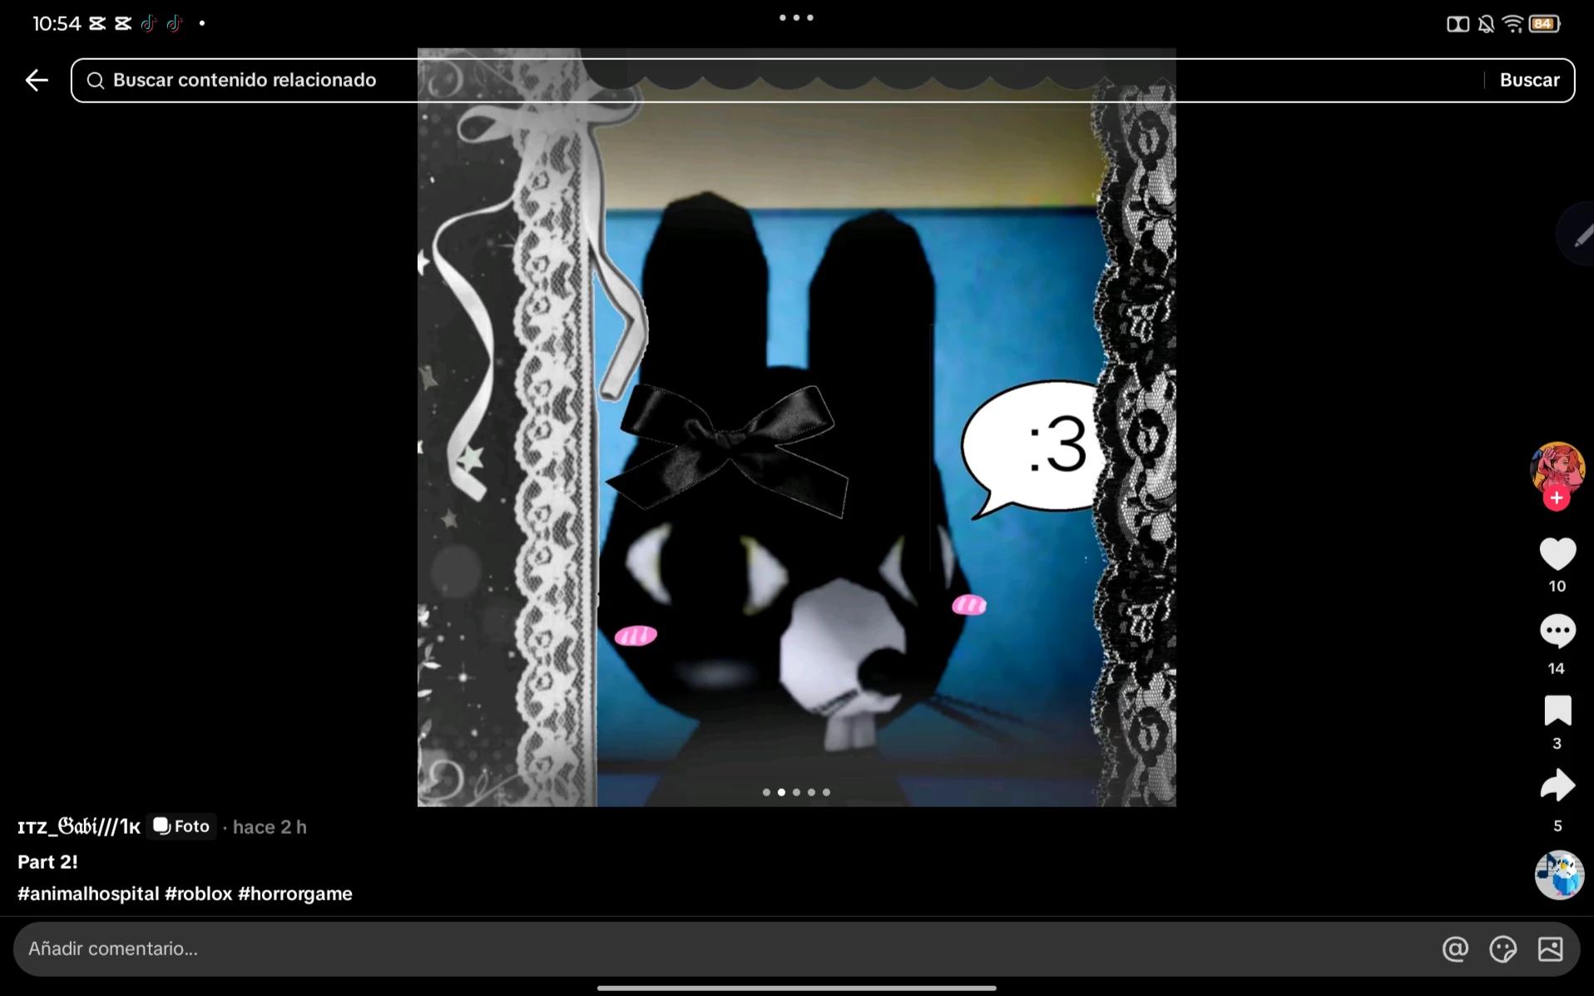Open the #horrorgame hashtag
The width and height of the screenshot is (1594, 996).
tap(295, 894)
